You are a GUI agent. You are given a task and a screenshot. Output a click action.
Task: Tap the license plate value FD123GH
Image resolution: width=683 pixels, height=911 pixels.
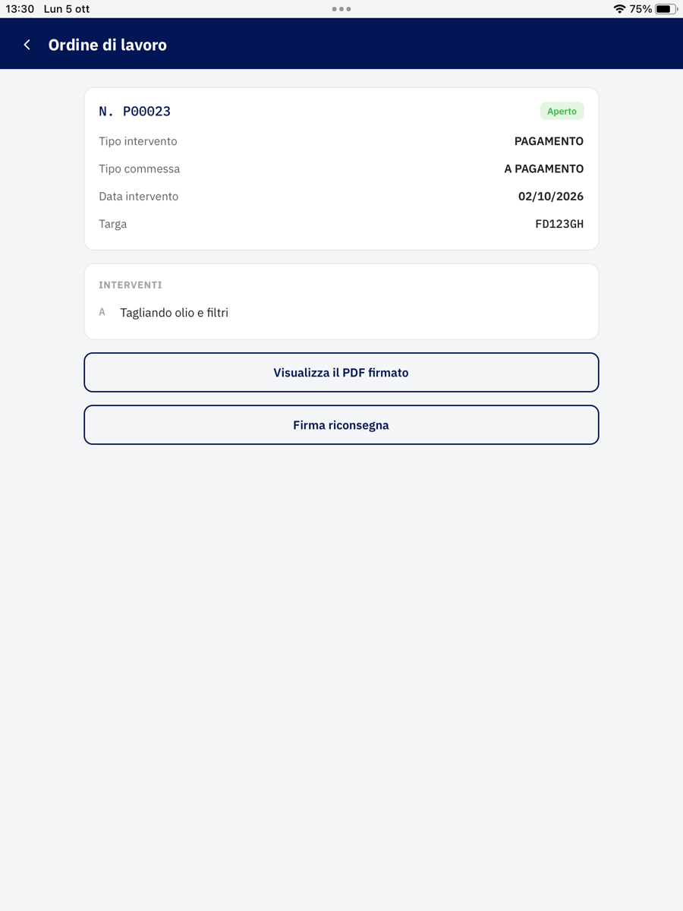[559, 224]
